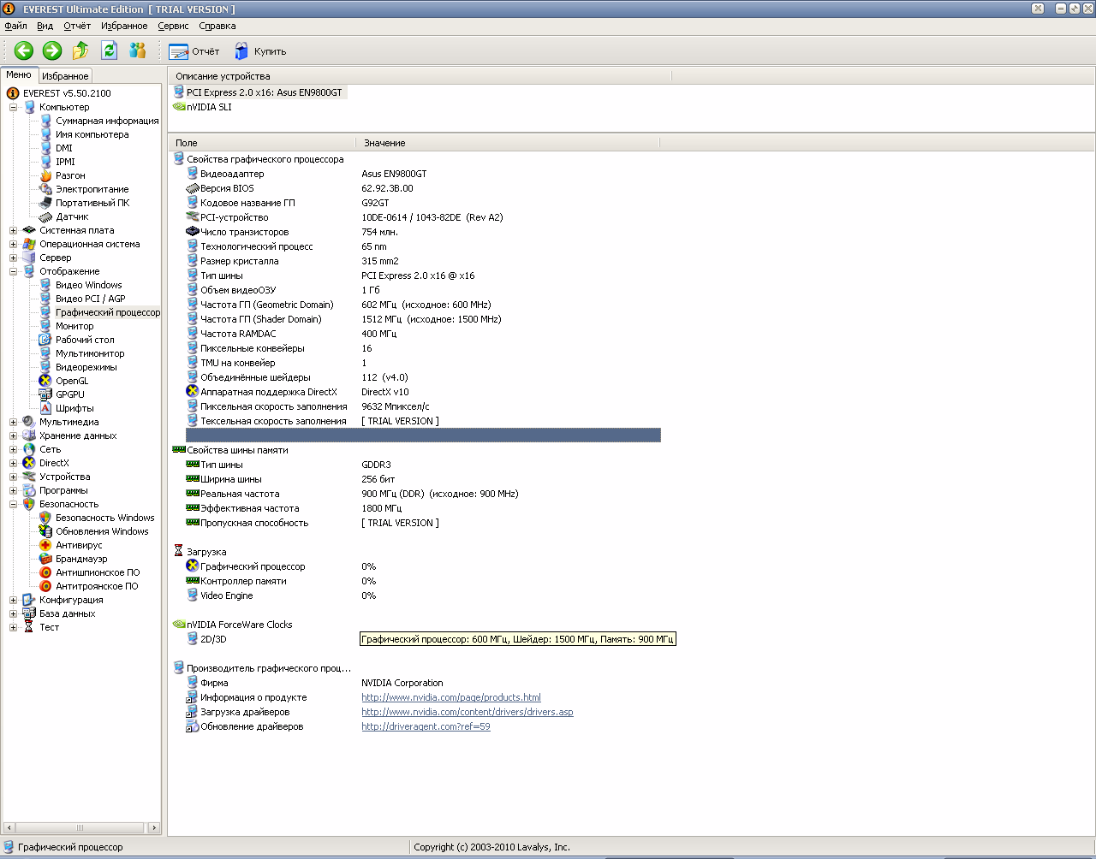This screenshot has width=1096, height=859.
Task: Click the Up level toolbar icon
Action: coord(81,51)
